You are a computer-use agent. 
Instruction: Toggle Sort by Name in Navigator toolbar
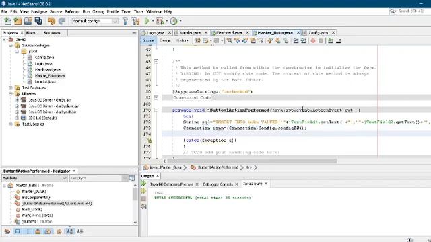pos(70,231)
